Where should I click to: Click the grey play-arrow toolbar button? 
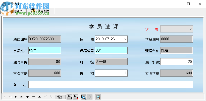pos(90,97)
